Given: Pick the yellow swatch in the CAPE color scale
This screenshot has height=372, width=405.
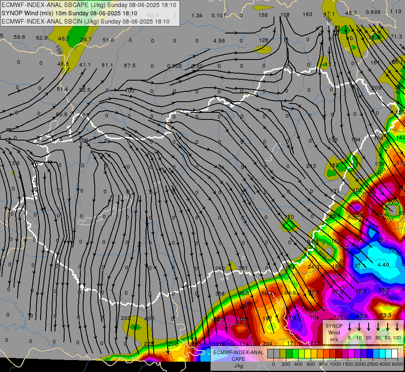Looking at the screenshot, I should pos(308,354).
